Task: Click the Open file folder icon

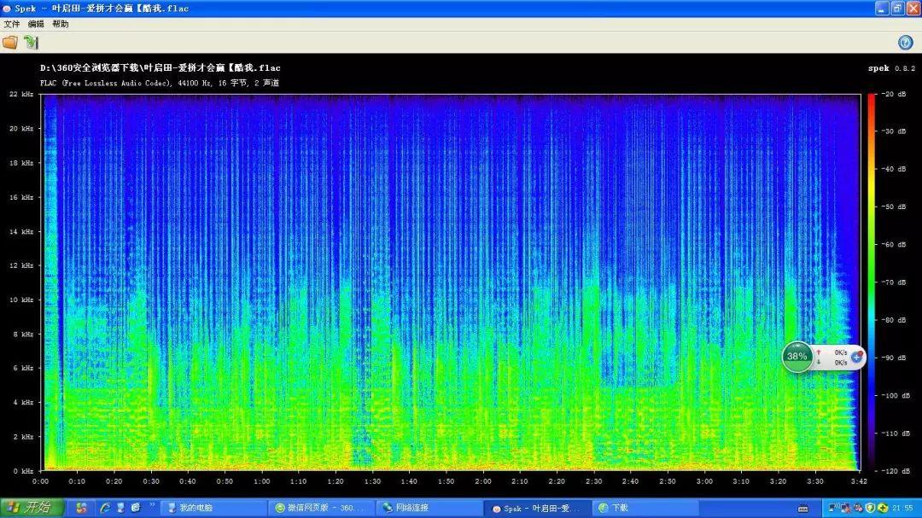Action: point(10,42)
